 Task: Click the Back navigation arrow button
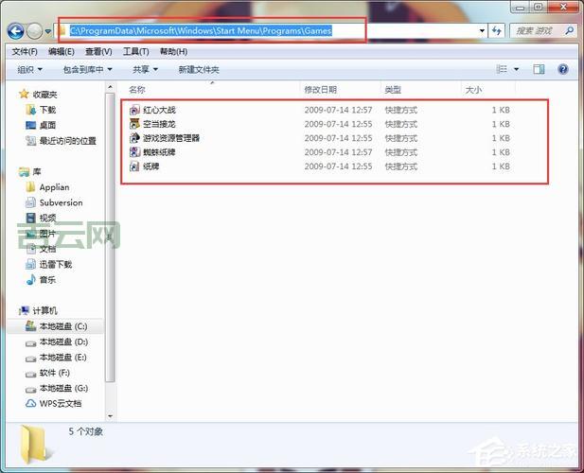pos(15,31)
